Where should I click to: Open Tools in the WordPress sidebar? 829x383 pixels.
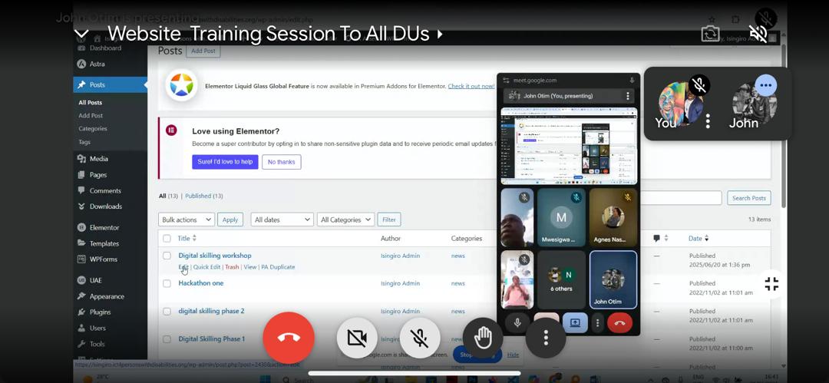tap(97, 344)
